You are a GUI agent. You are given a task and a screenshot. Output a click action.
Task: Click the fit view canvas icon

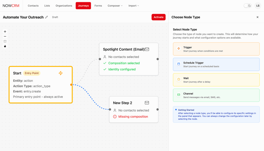click(x=5, y=41)
